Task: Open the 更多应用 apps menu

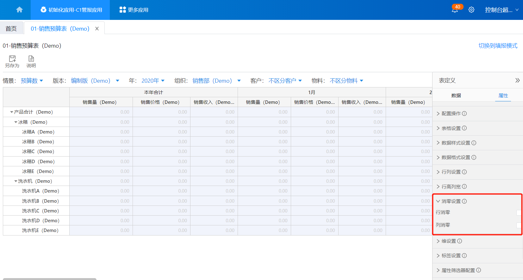Action: tap(134, 10)
